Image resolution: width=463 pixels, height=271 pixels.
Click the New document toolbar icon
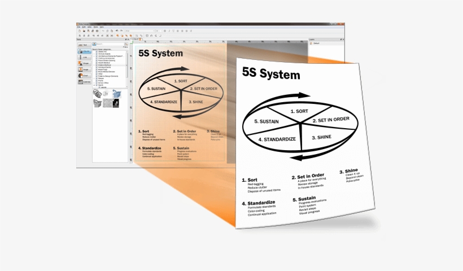(80, 30)
